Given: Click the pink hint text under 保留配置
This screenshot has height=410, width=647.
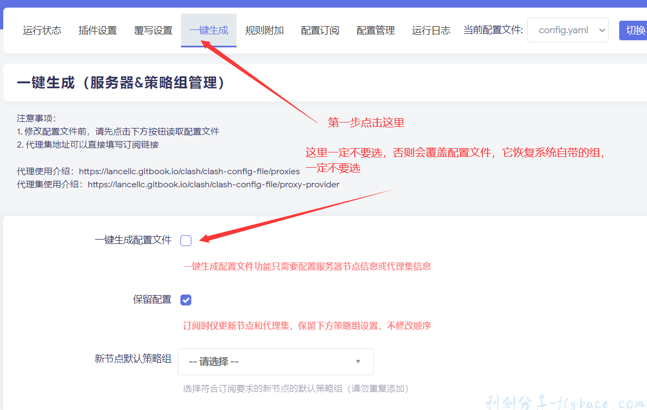Looking at the screenshot, I should 307,326.
